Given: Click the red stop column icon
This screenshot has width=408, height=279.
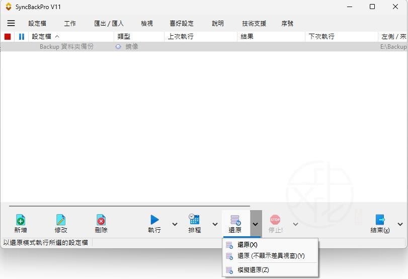Looking at the screenshot, I should point(8,37).
